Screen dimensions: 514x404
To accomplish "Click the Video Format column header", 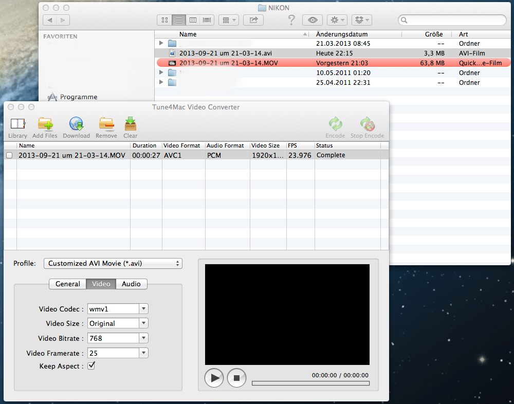I will 183,145.
